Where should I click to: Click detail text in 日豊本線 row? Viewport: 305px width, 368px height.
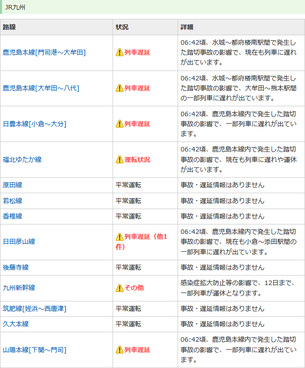point(239,124)
